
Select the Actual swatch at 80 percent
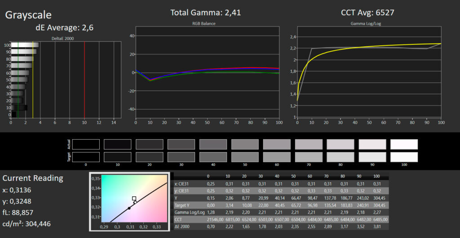pos(341,144)
